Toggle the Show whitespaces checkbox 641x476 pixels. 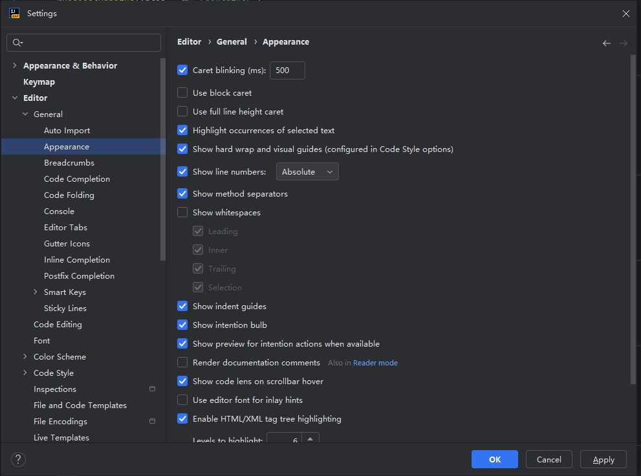tap(182, 213)
